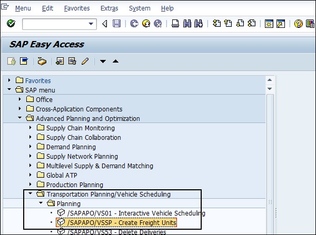Click the red Cancel icon

157,24
